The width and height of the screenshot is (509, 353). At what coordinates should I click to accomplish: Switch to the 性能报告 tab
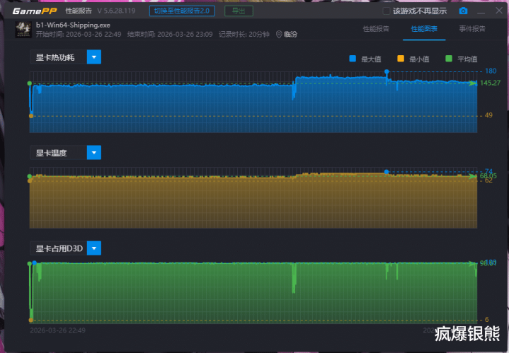pos(375,29)
